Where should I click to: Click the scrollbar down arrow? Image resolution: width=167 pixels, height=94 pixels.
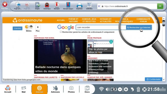pyautogui.click(x=164, y=80)
